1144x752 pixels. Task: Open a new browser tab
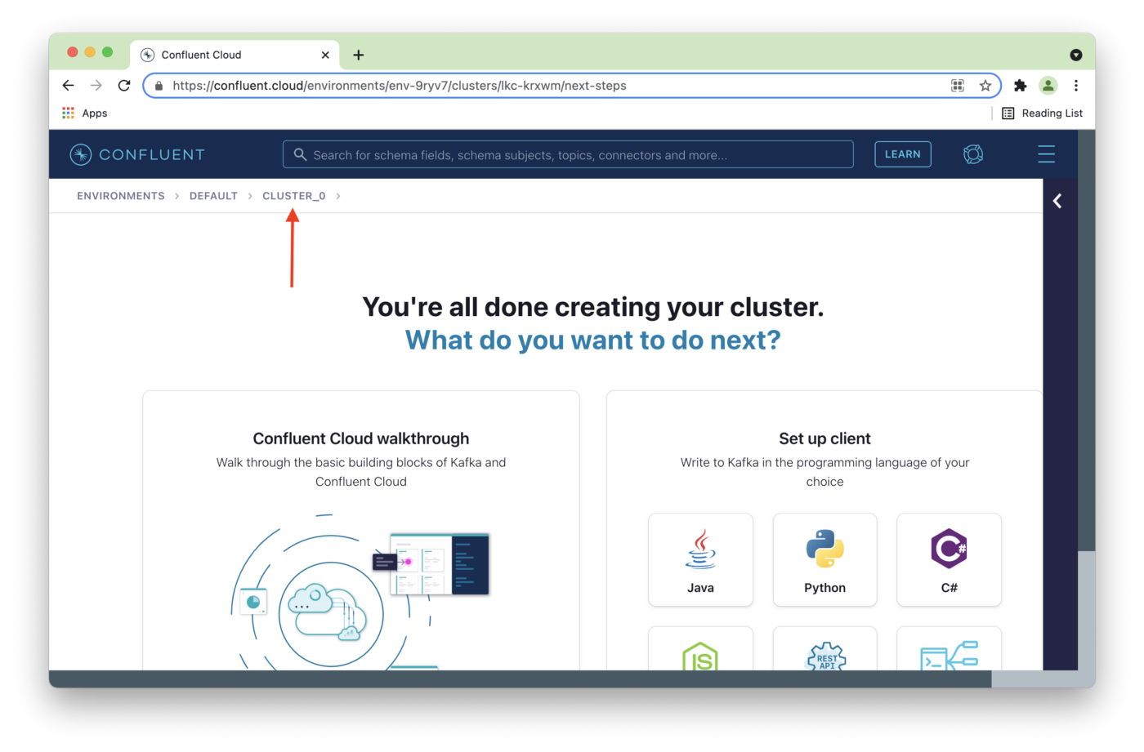pyautogui.click(x=359, y=55)
